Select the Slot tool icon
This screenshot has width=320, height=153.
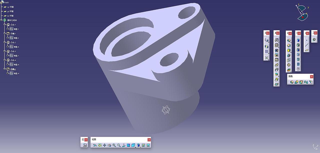tap(276, 70)
